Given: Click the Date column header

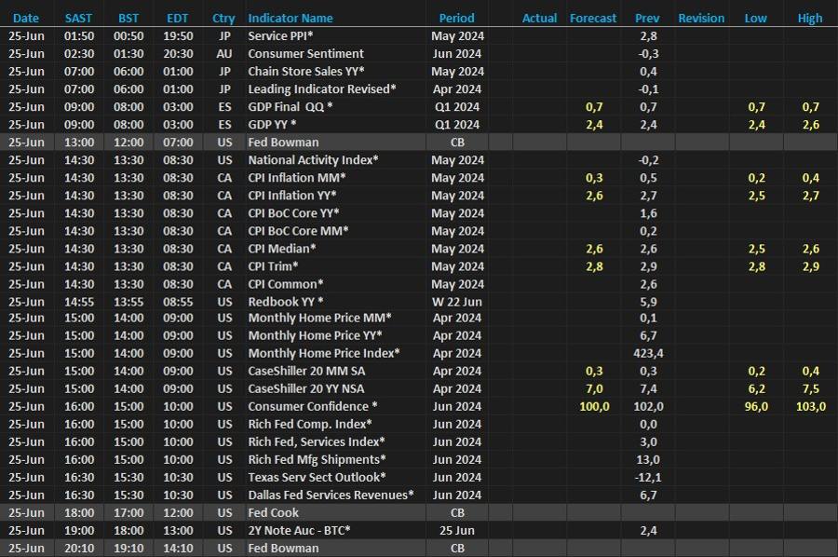Looking at the screenshot, I should tap(26, 19).
